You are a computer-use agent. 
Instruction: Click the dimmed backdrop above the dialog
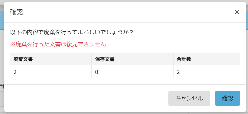(x=124, y=1)
